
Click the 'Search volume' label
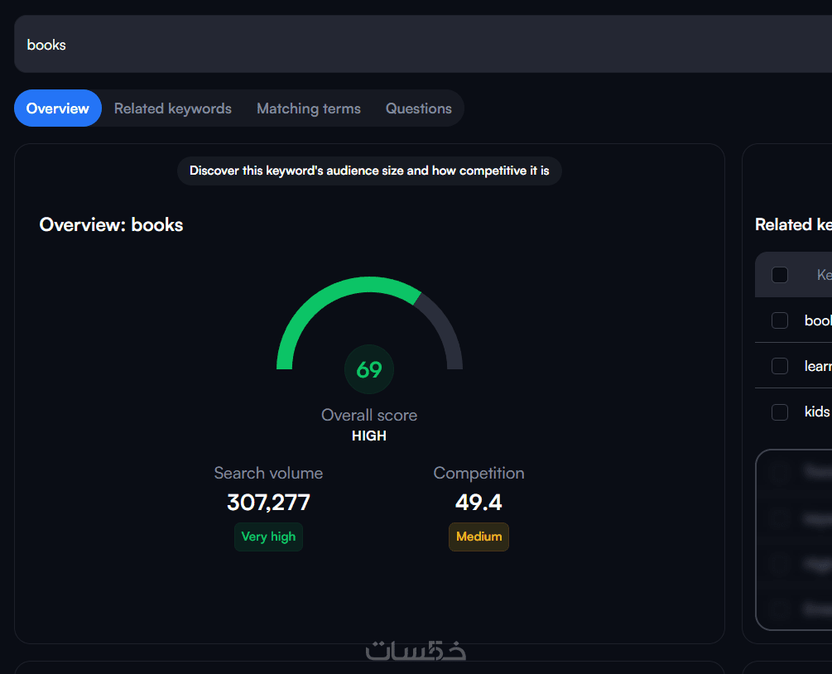(x=268, y=473)
